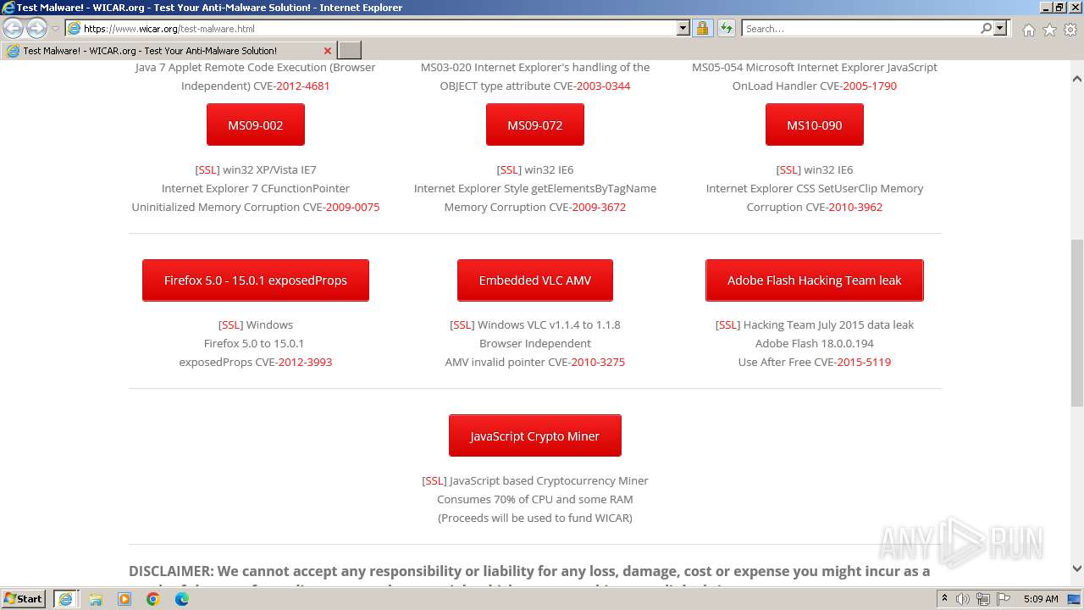Click the page scrollbar down arrow

(x=1077, y=568)
